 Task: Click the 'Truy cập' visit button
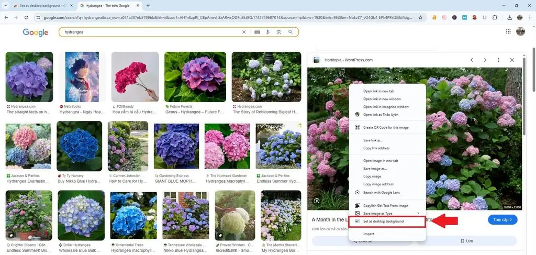(502, 219)
